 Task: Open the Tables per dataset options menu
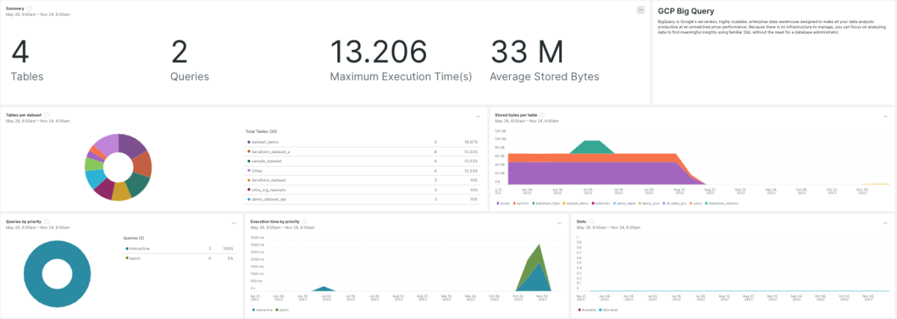(x=478, y=116)
